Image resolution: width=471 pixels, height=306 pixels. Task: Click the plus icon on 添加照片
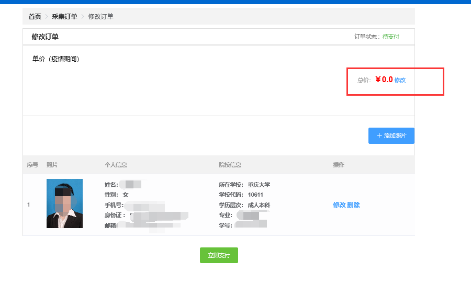tap(379, 135)
